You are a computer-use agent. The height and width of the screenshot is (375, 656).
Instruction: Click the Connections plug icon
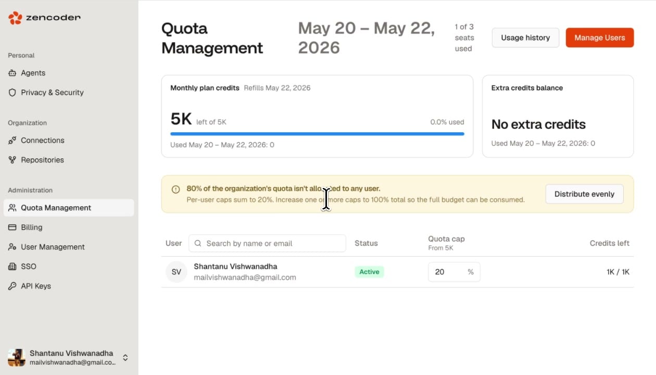(x=12, y=140)
